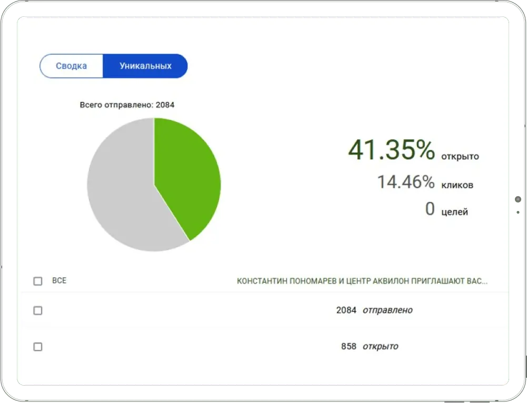Image resolution: width=527 pixels, height=403 pixels.
Task: Click the 0 value next to целей
Action: 430,209
